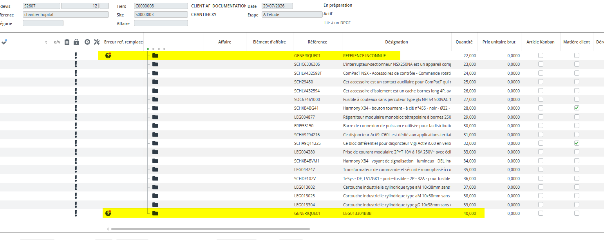This screenshot has height=240, width=604.
Task: Click the Site field containing S0000003
Action: point(161,14)
